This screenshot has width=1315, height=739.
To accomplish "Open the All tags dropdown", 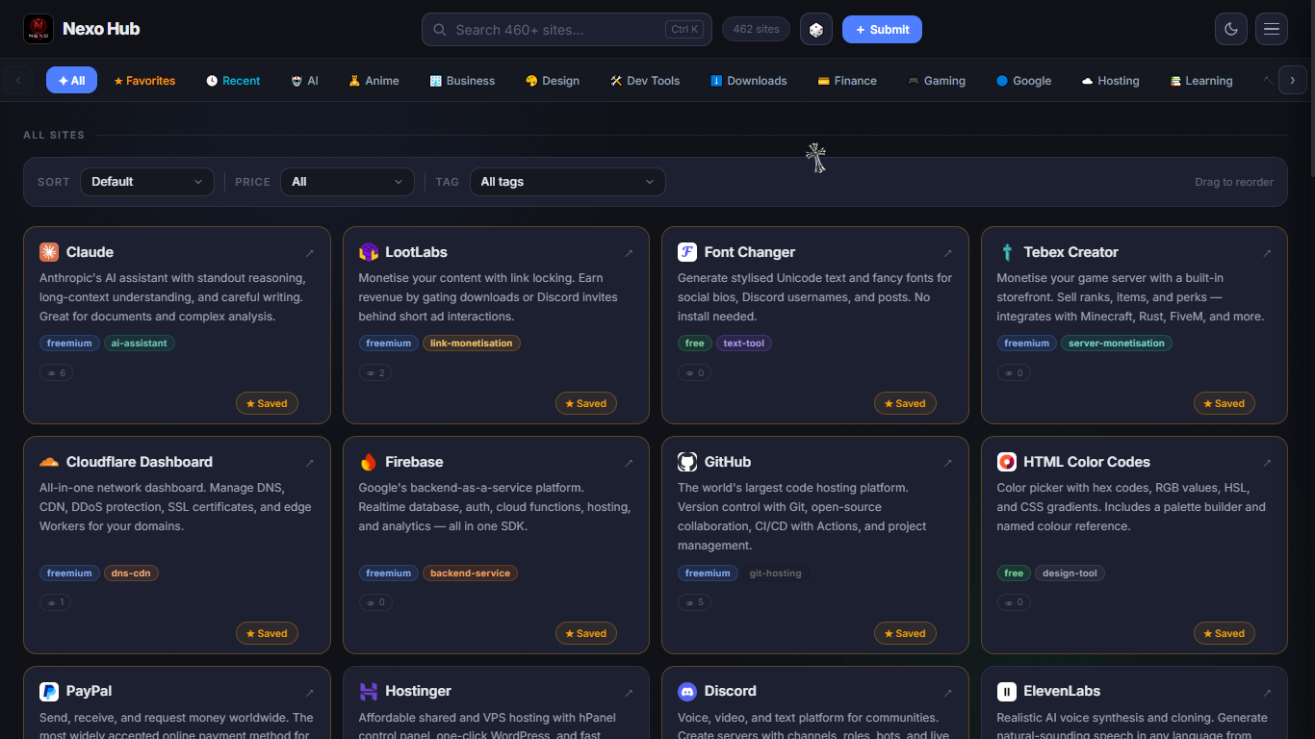I will pyautogui.click(x=567, y=182).
